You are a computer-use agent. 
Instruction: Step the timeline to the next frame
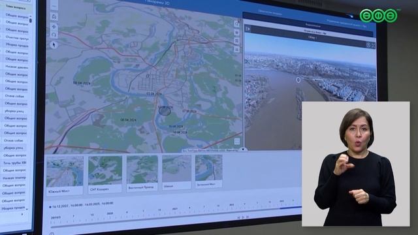[247, 217]
